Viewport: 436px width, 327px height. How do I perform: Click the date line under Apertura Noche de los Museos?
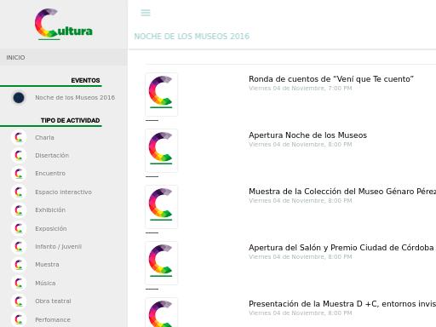click(x=301, y=145)
